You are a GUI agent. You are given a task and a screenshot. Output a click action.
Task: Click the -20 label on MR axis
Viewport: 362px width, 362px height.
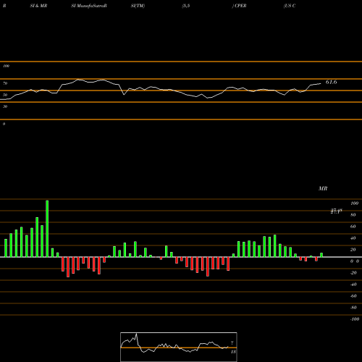353,273
